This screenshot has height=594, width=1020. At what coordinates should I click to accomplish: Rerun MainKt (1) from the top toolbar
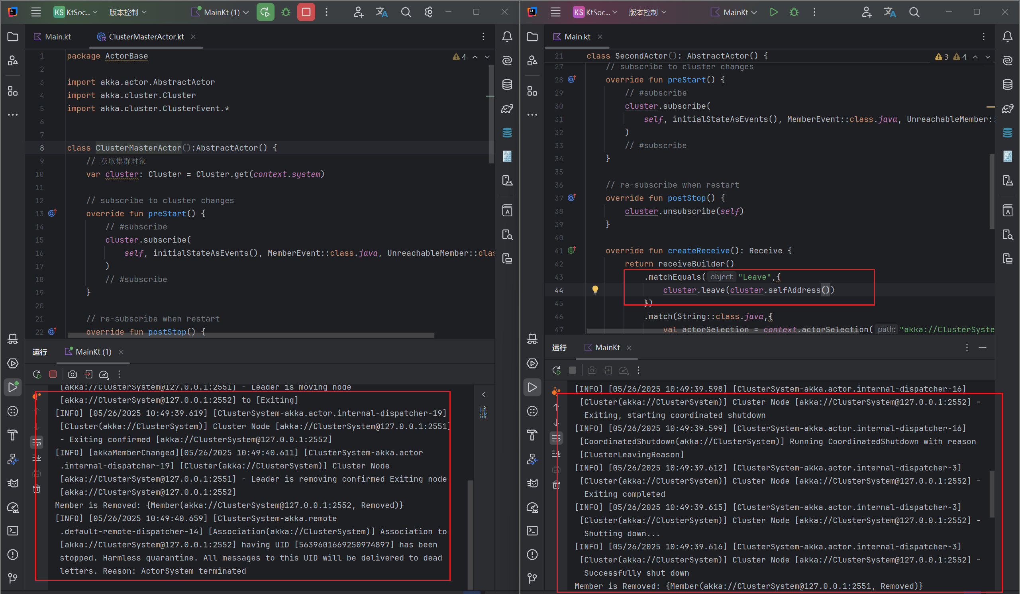[265, 12]
